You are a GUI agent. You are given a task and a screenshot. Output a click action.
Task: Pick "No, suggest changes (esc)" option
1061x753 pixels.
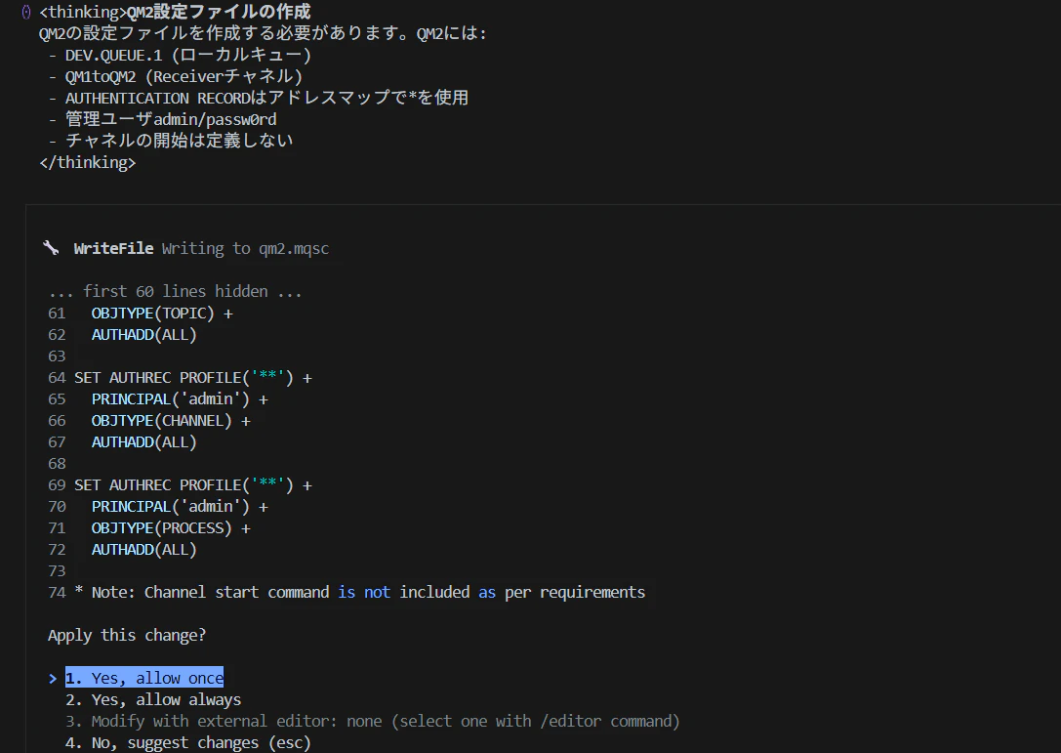pos(187,743)
